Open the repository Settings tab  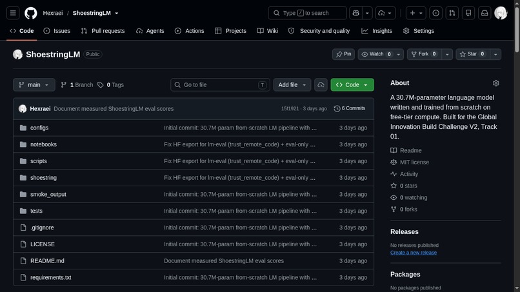point(419,31)
